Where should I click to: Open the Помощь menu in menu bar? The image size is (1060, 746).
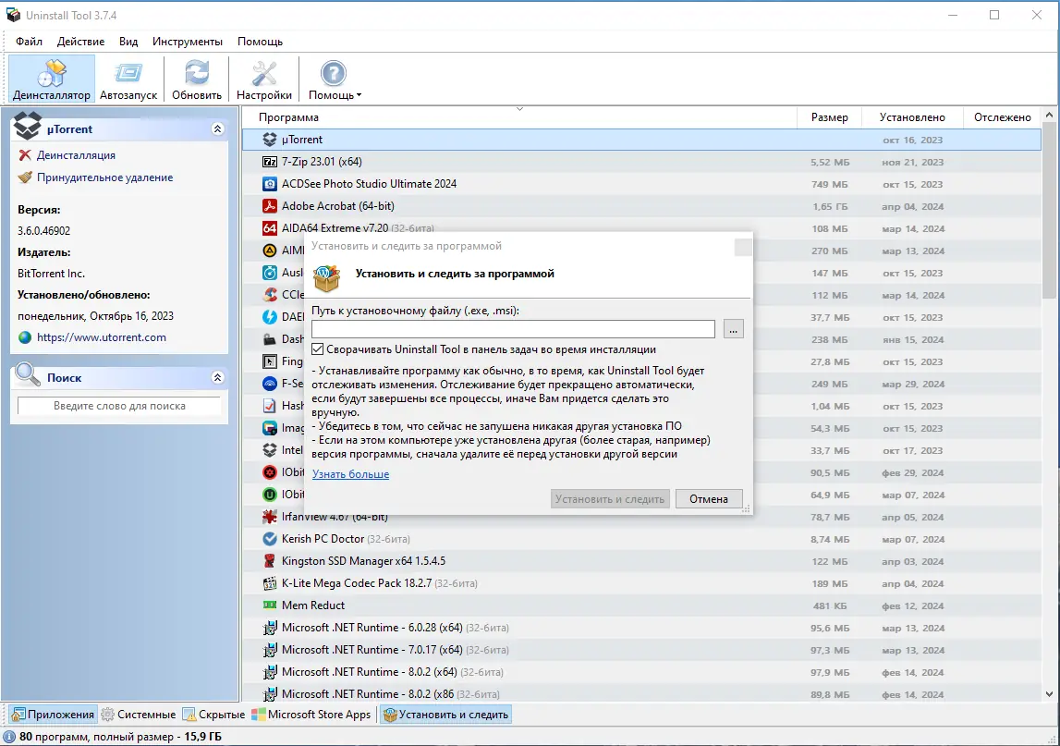260,42
